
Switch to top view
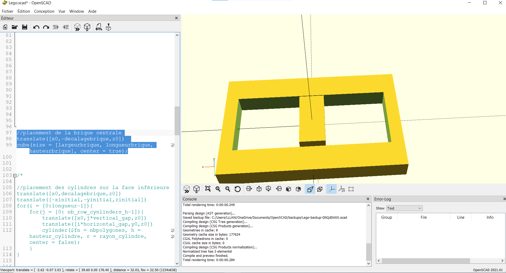[259, 189]
